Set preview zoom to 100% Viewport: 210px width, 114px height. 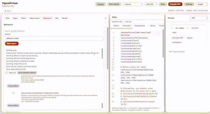click(174, 33)
